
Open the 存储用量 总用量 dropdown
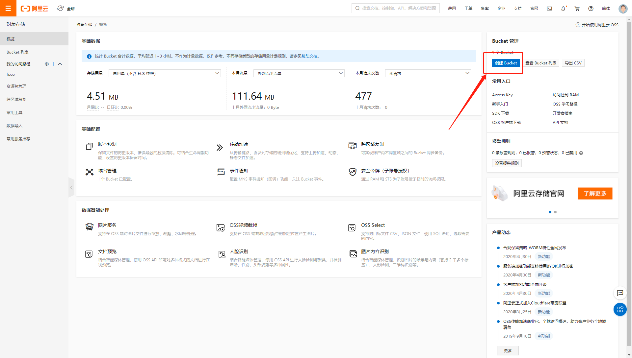point(165,73)
